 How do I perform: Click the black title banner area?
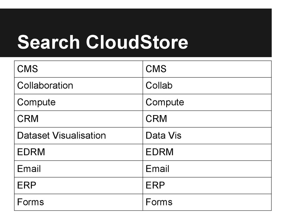click(x=136, y=33)
